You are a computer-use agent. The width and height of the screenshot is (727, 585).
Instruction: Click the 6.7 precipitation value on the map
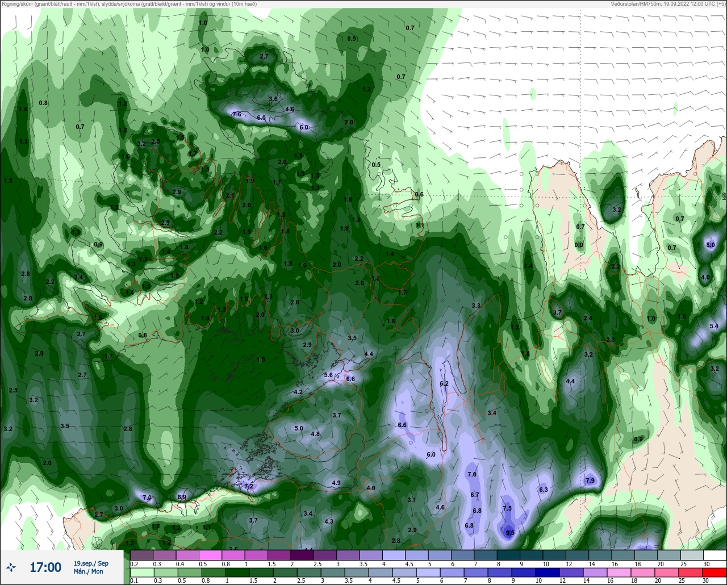click(475, 495)
